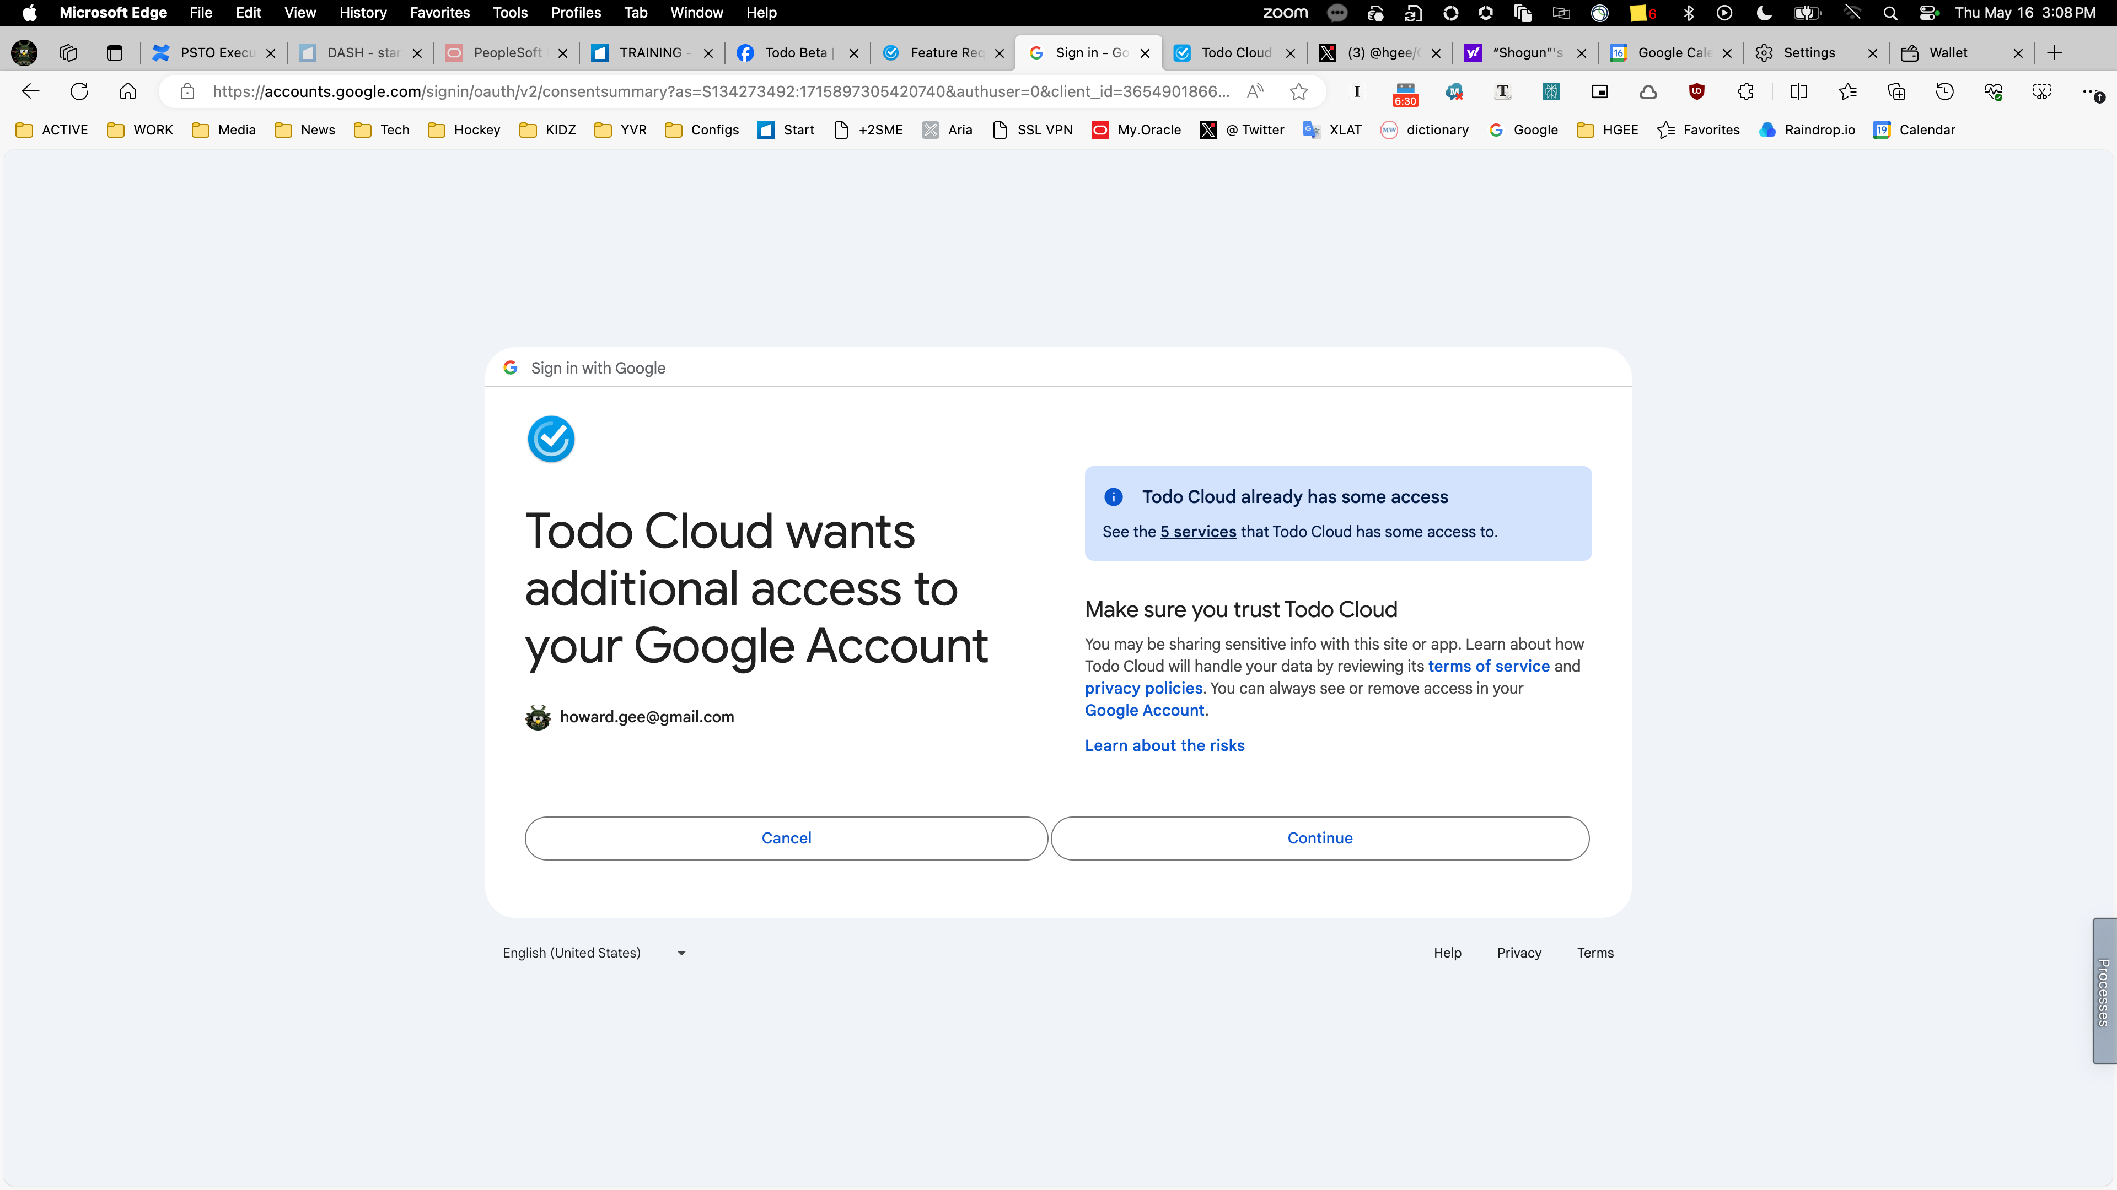Click the Cancel button

click(787, 837)
